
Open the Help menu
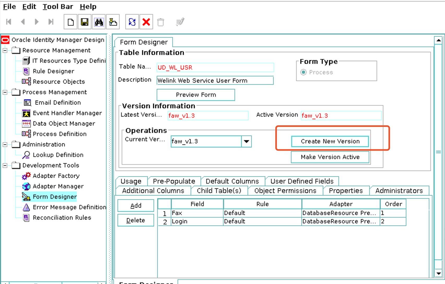pos(88,7)
